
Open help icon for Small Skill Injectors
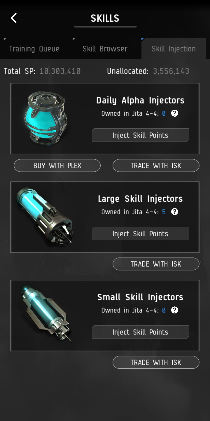pos(174,310)
